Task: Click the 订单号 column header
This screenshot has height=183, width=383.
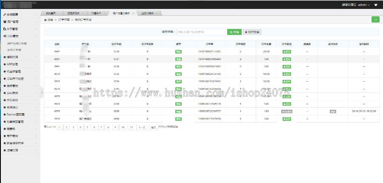Action: coord(209,44)
